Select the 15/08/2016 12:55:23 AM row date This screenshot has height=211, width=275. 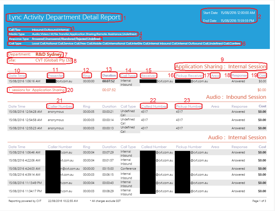click(25, 128)
